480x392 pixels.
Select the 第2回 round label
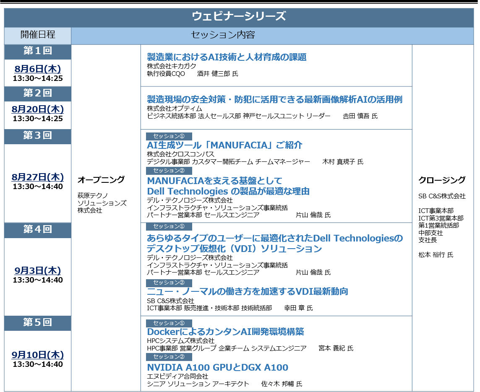[x=38, y=93]
